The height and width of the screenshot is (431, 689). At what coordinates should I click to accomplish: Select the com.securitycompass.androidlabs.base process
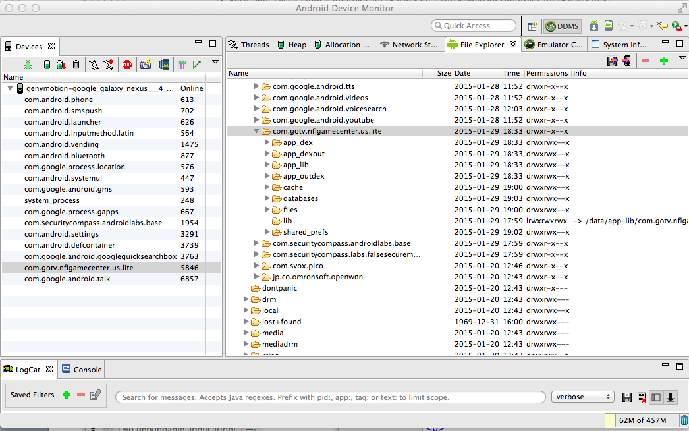[111, 223]
